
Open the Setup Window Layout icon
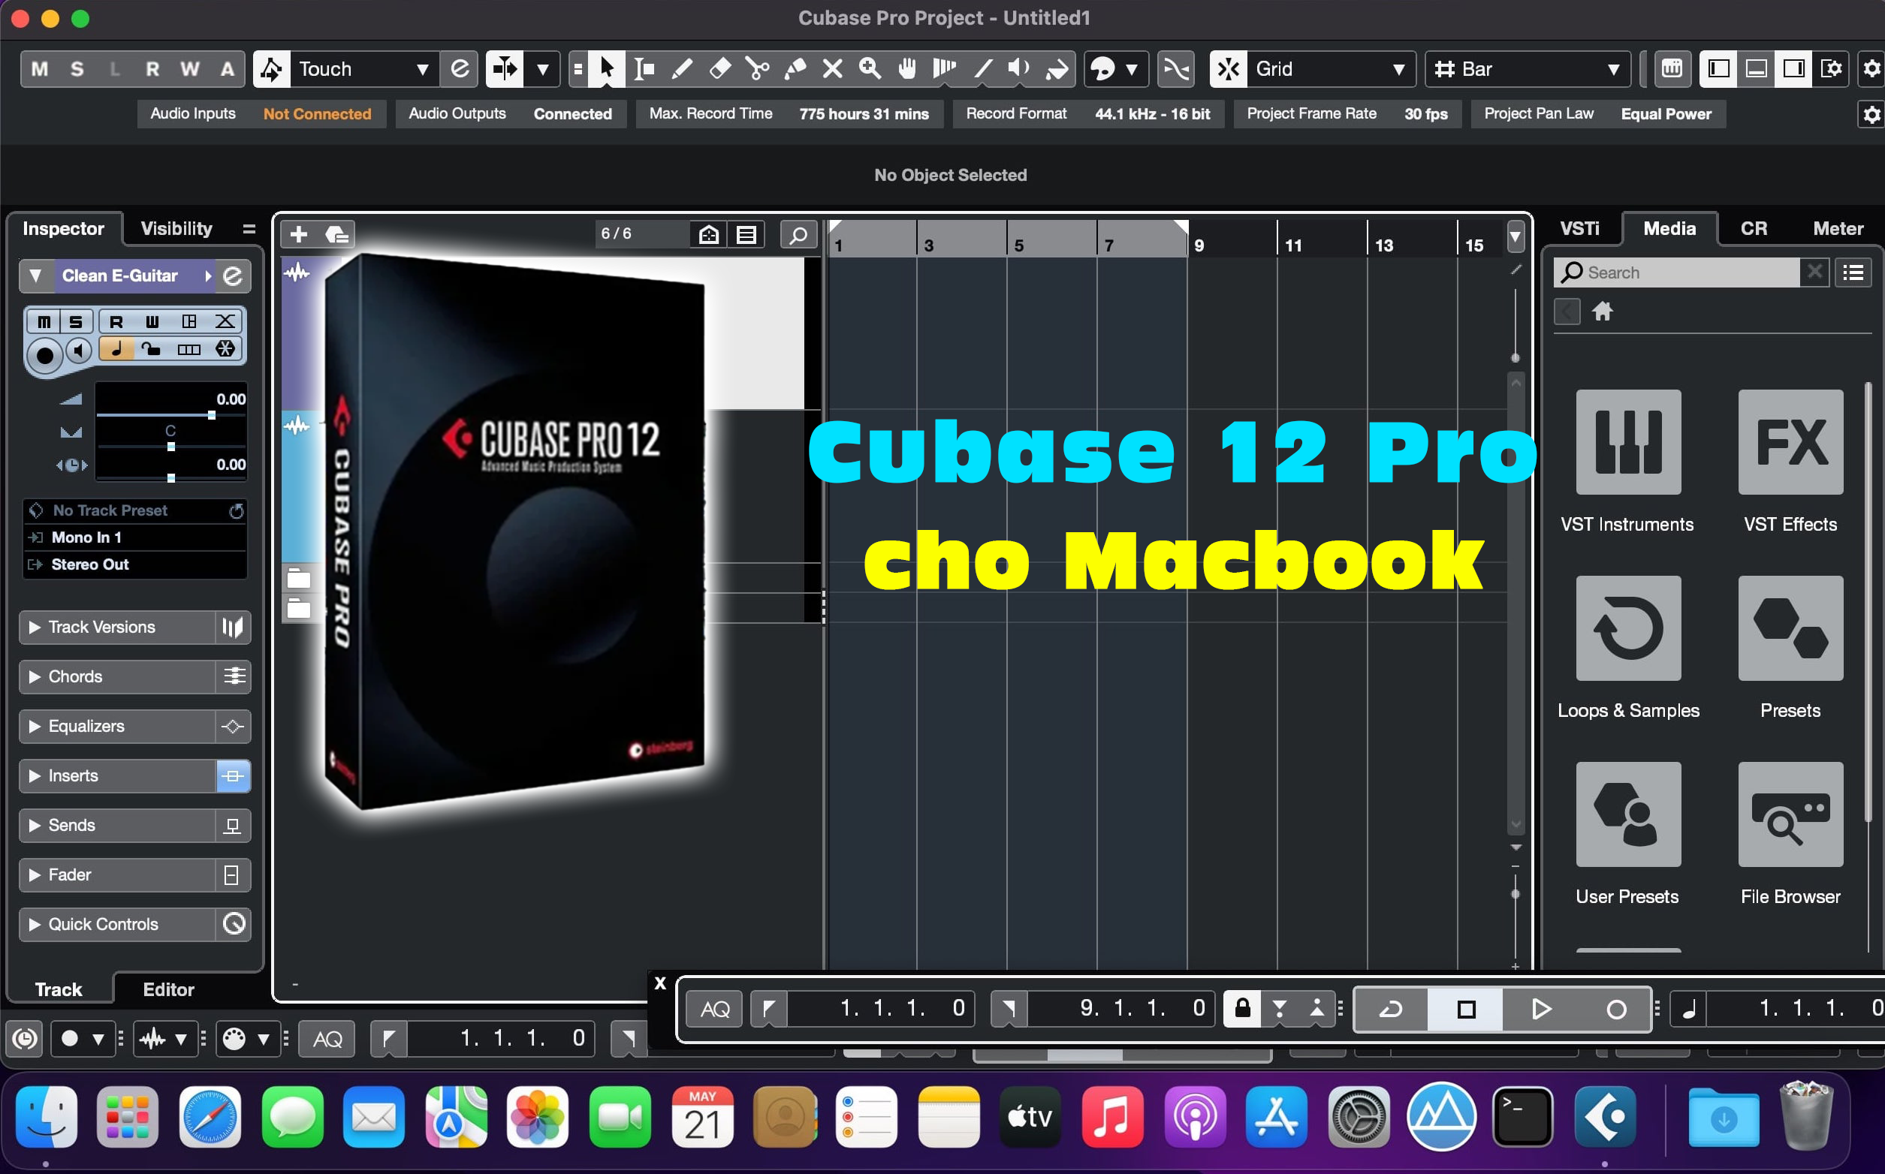pos(1831,69)
